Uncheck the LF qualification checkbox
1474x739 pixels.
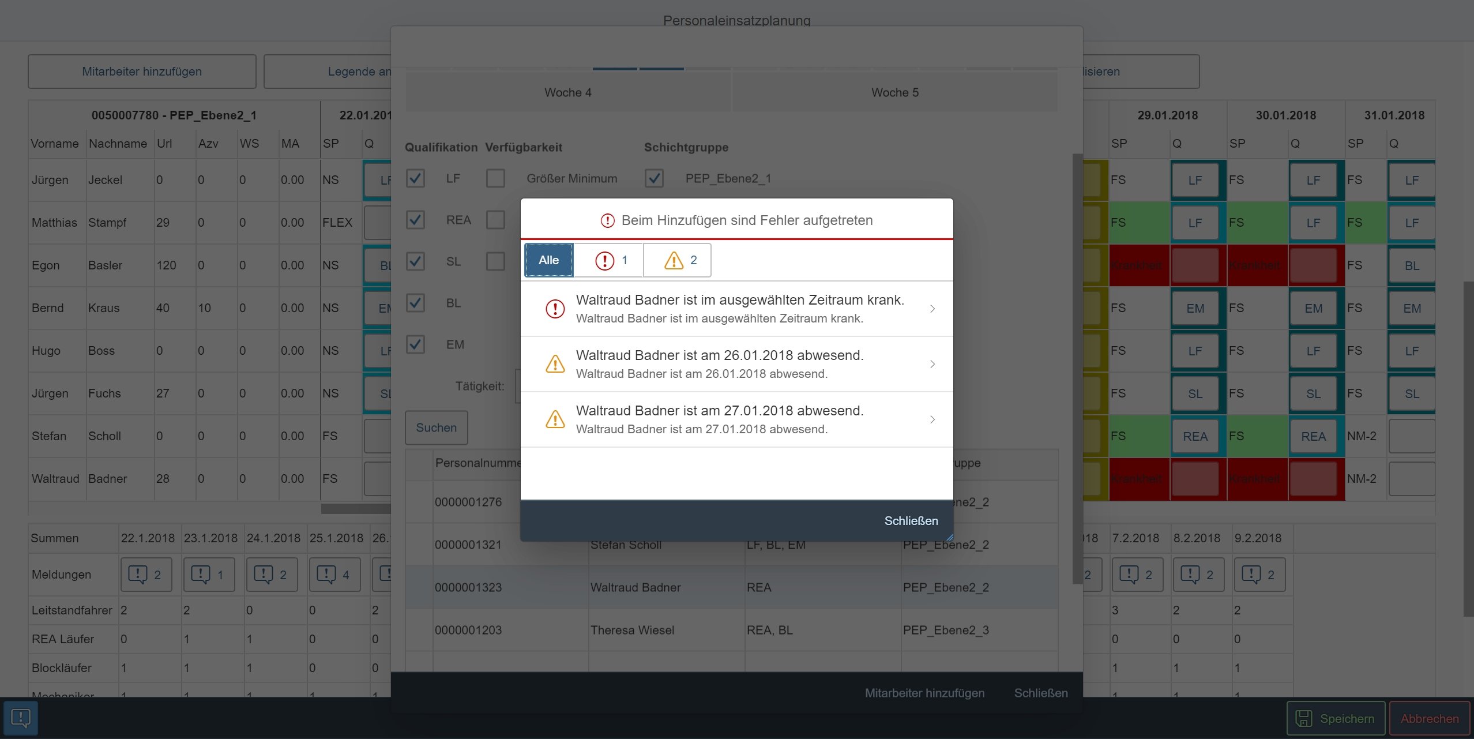point(415,178)
